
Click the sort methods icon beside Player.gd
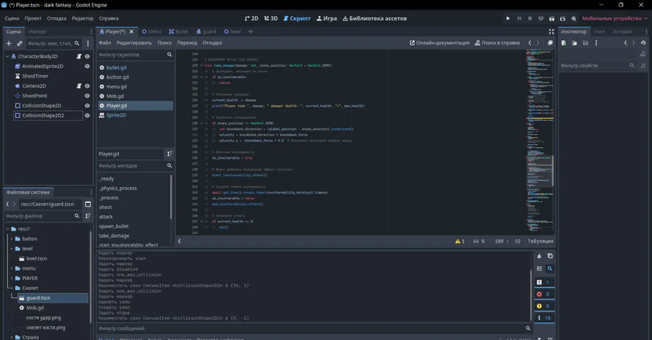(170, 154)
